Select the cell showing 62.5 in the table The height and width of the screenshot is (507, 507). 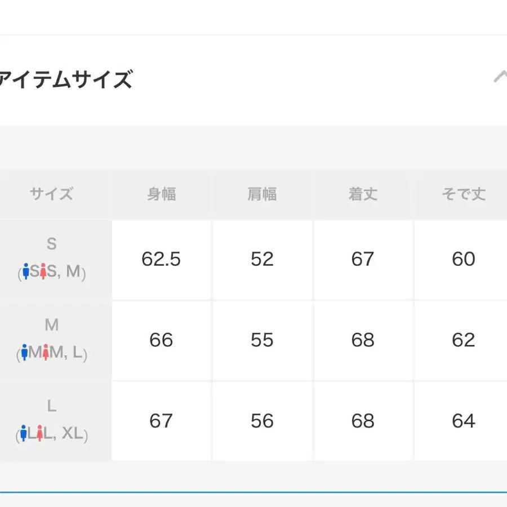(162, 259)
